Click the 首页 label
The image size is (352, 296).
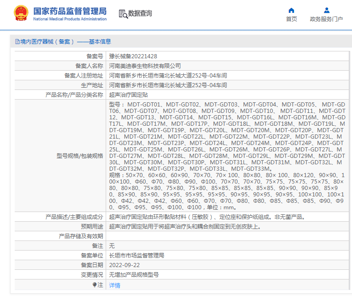[291, 19]
